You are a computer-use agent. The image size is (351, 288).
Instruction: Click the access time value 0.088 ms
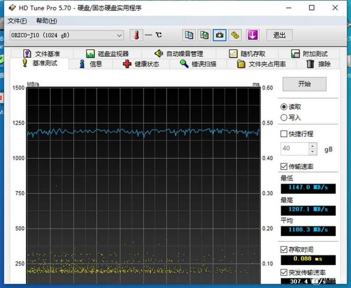(x=308, y=260)
